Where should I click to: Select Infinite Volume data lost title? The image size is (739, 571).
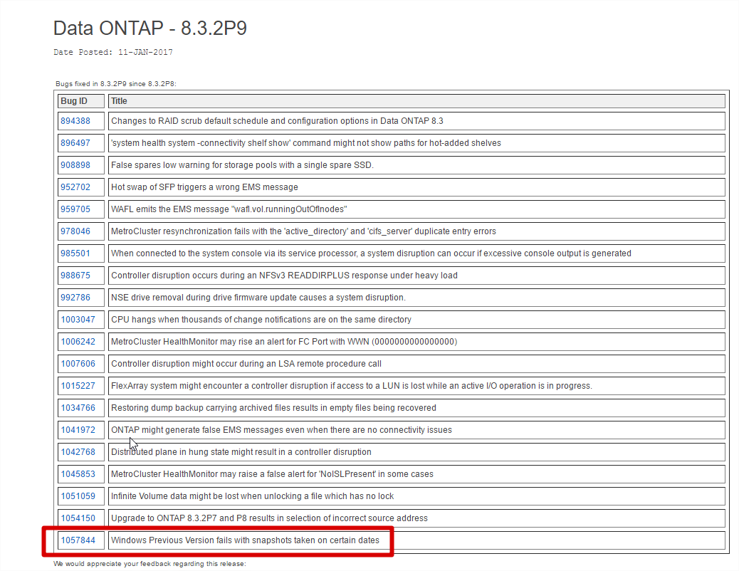tap(252, 496)
